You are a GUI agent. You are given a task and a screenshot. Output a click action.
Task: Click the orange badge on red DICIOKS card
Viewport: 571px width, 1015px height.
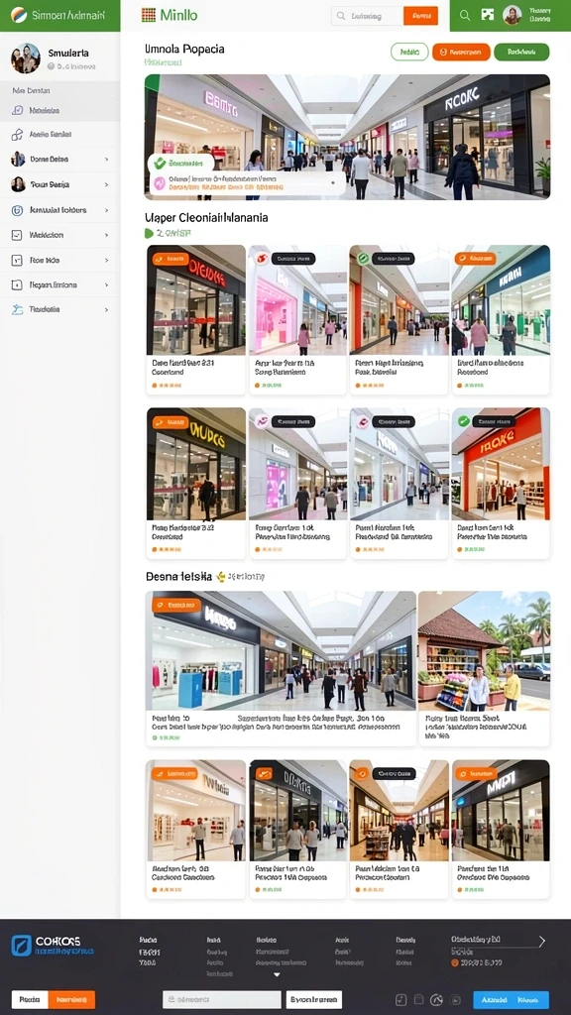coord(171,259)
